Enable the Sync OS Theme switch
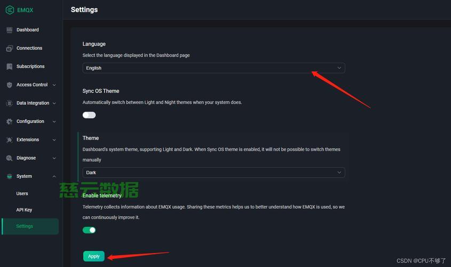Screen dimensions: 451x267 point(89,115)
